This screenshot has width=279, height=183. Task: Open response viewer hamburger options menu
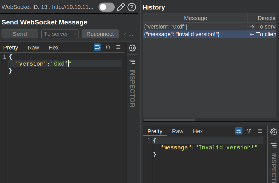[260, 131]
